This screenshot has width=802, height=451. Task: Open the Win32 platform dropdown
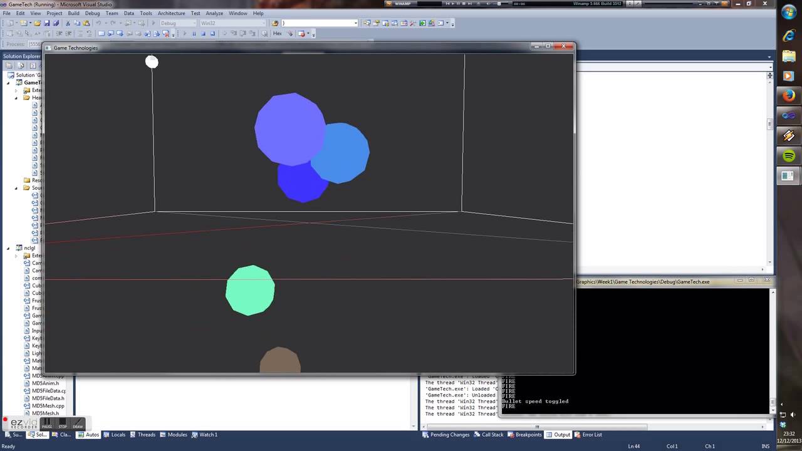pyautogui.click(x=233, y=23)
